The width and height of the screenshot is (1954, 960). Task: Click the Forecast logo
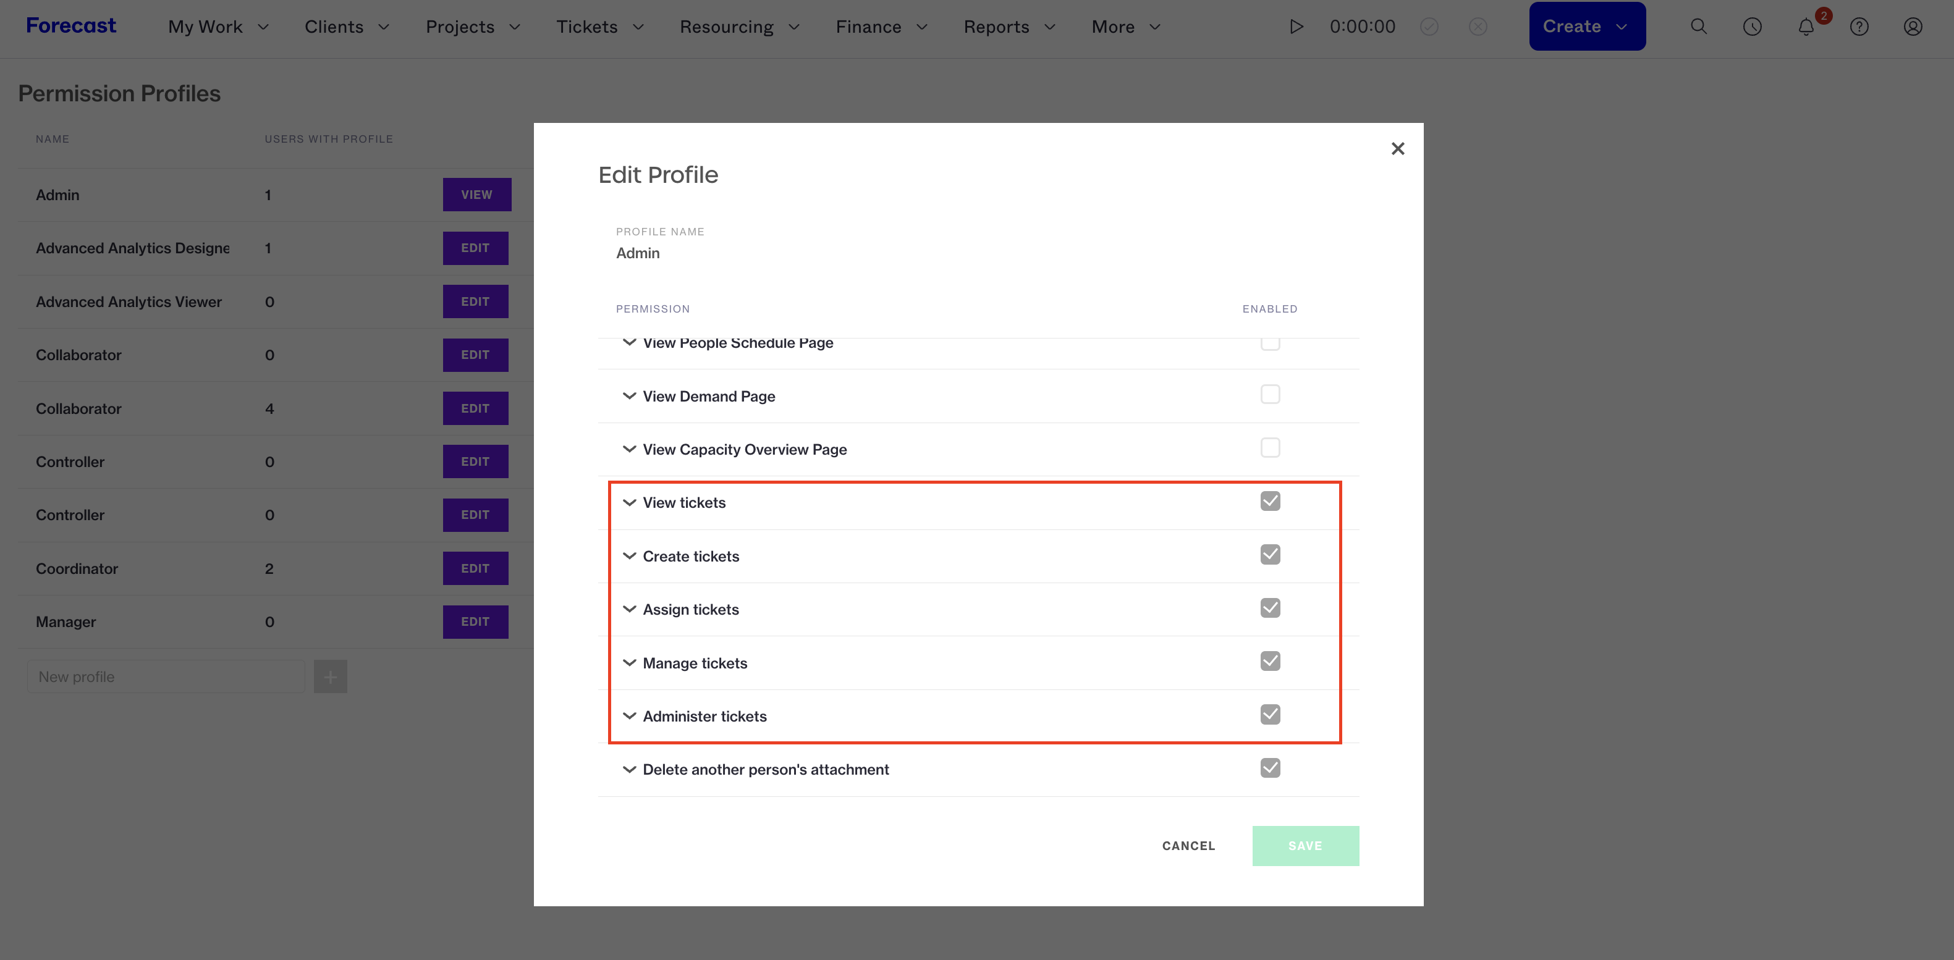point(71,26)
